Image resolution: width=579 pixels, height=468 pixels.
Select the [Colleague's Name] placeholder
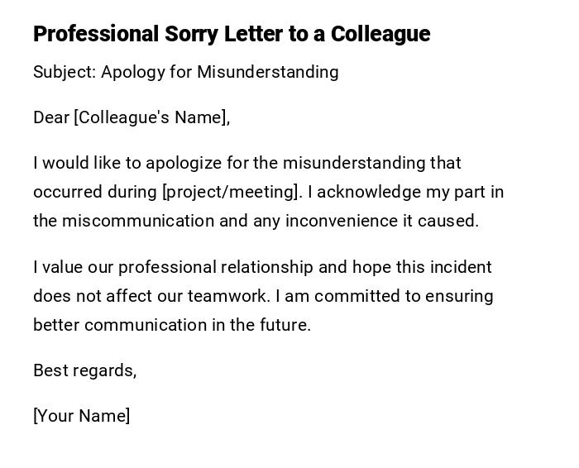[x=151, y=117]
